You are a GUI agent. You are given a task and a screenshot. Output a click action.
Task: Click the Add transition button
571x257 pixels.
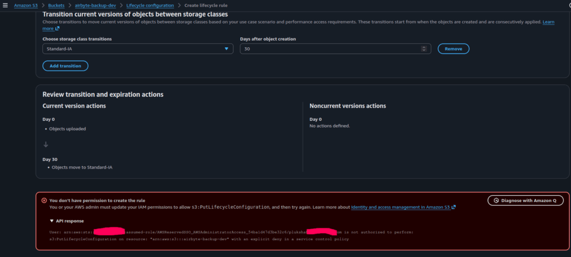[65, 66]
